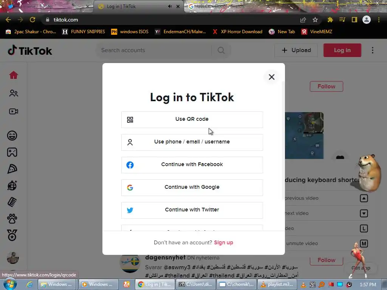Open the Comedy smiley sidebar icon
This screenshot has width=387, height=290.
click(12, 136)
